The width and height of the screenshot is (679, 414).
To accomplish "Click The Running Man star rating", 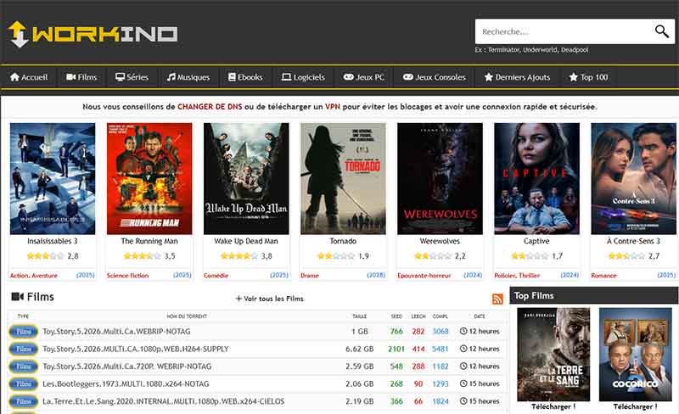I will click(142, 256).
